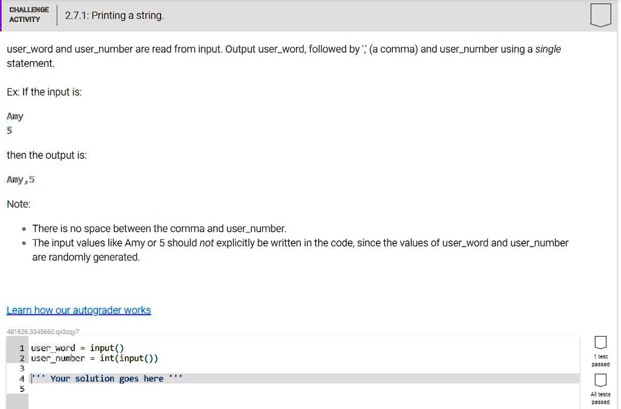This screenshot has width=621, height=409.
Task: Click the 'All tests passed' badge icon
Action: click(x=600, y=380)
